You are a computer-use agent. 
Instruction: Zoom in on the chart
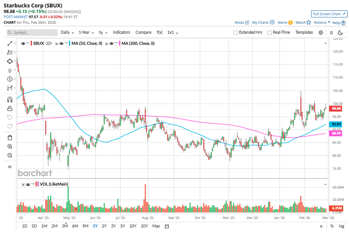click(10, 146)
